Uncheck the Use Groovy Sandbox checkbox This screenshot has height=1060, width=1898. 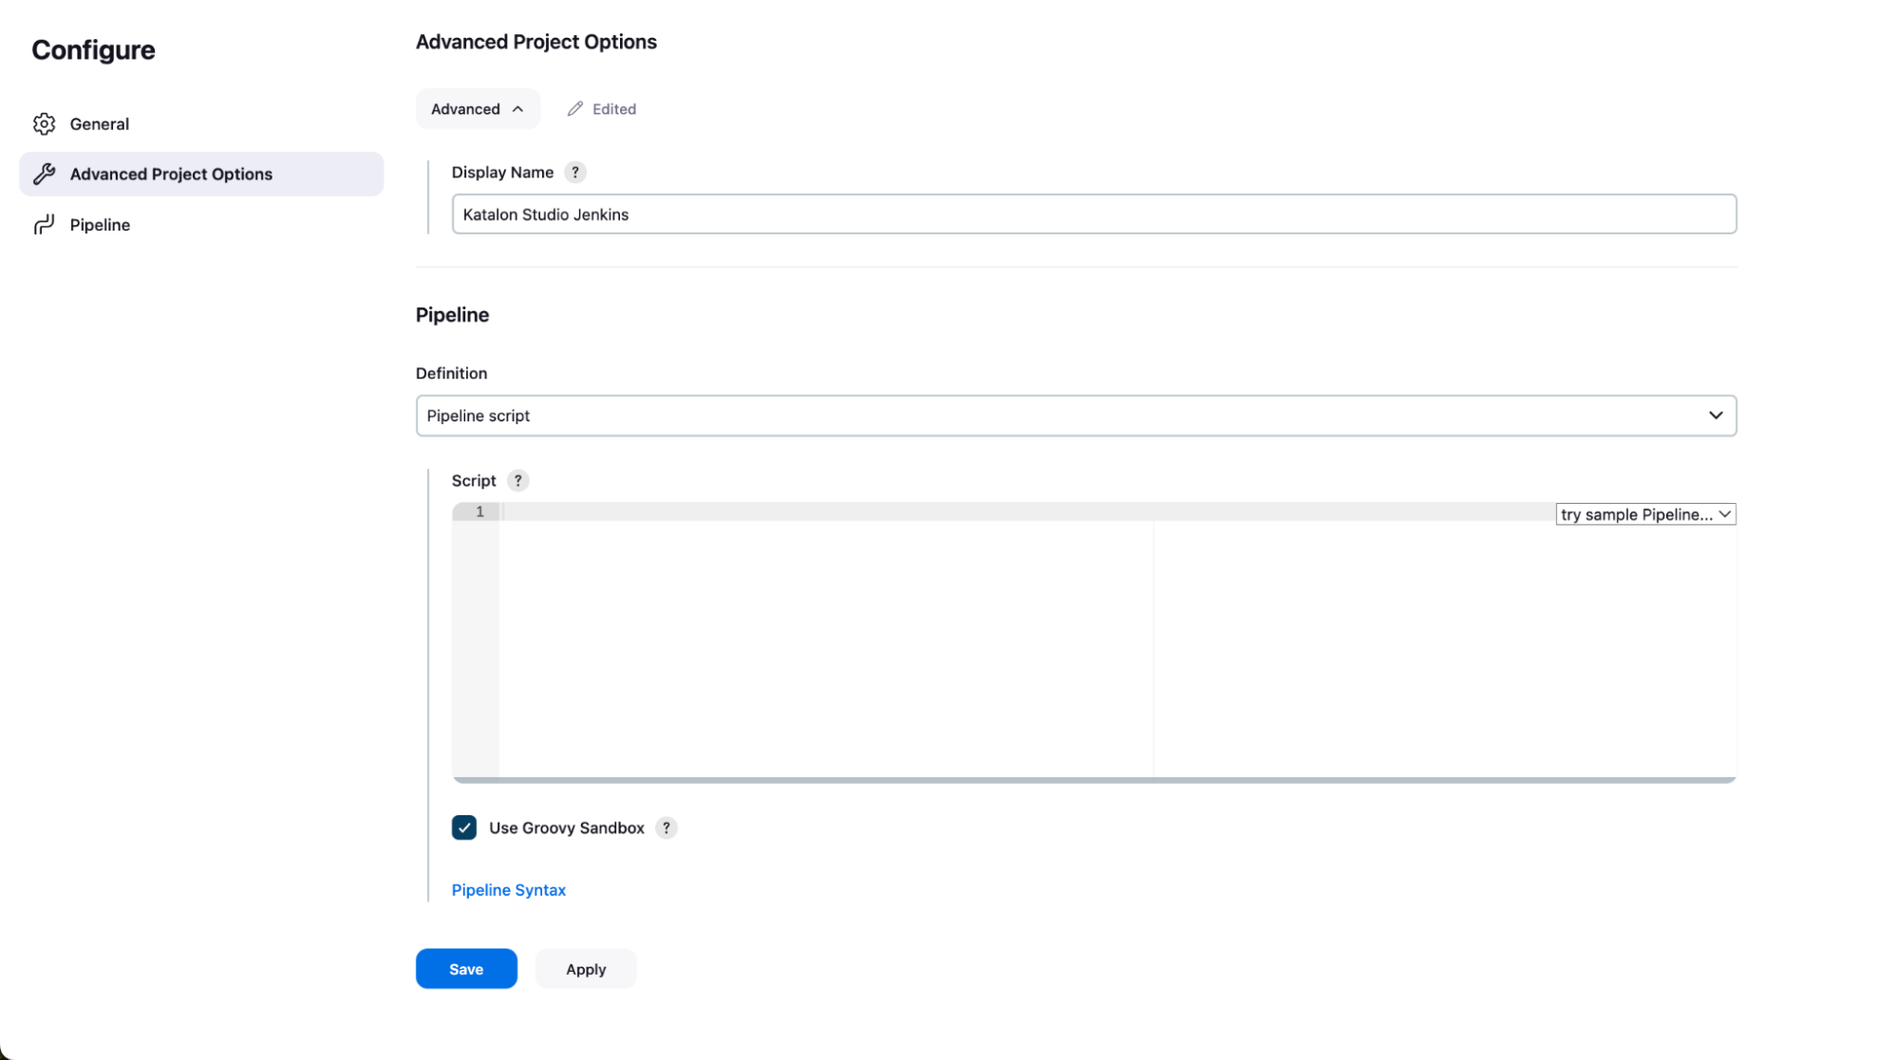point(464,828)
